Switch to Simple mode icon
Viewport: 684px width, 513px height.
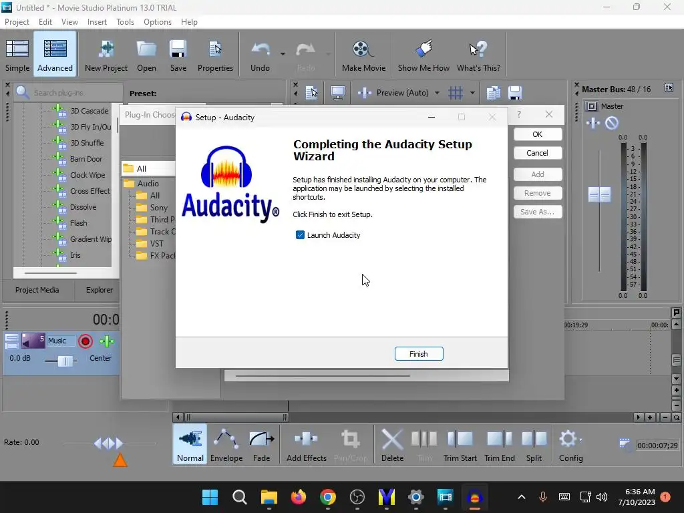point(17,55)
